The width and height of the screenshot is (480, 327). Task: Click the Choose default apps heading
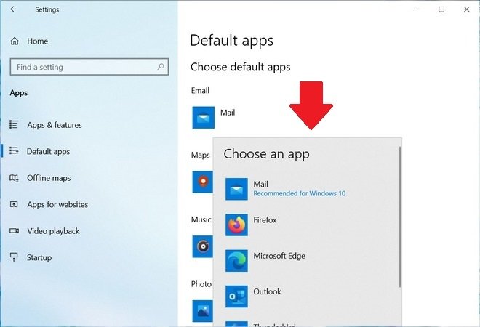[x=240, y=67]
